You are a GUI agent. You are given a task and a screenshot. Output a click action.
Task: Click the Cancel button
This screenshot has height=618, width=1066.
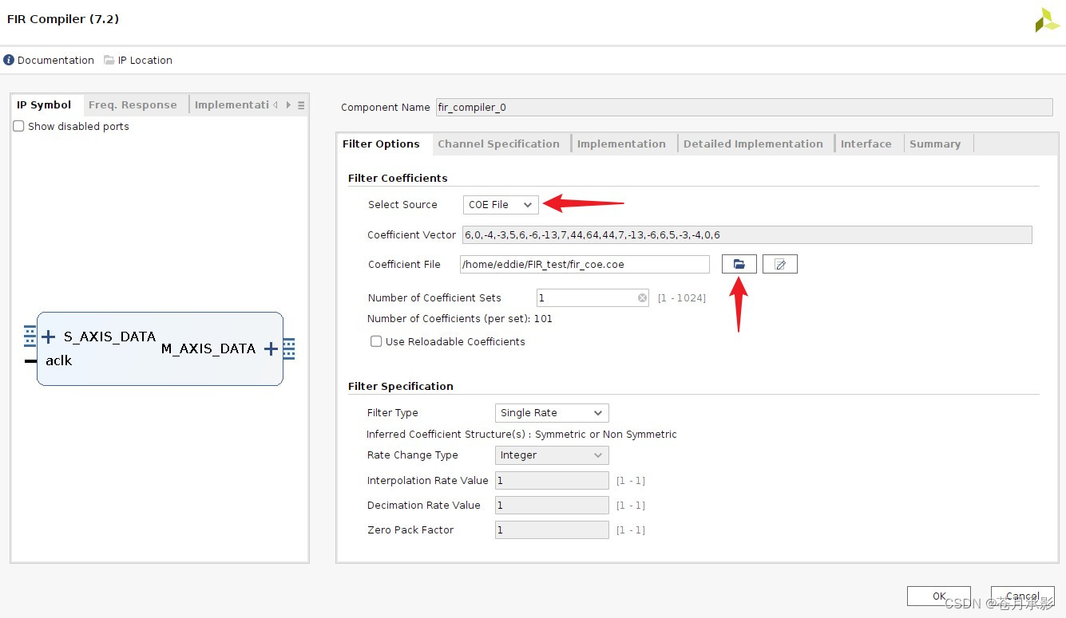1022,596
